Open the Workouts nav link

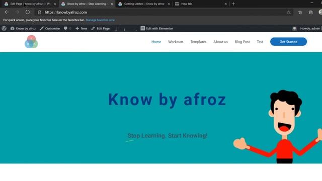tap(176, 42)
